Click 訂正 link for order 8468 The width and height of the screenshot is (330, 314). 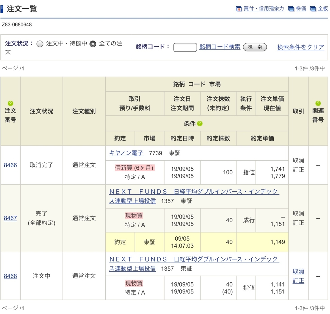pyautogui.click(x=298, y=281)
